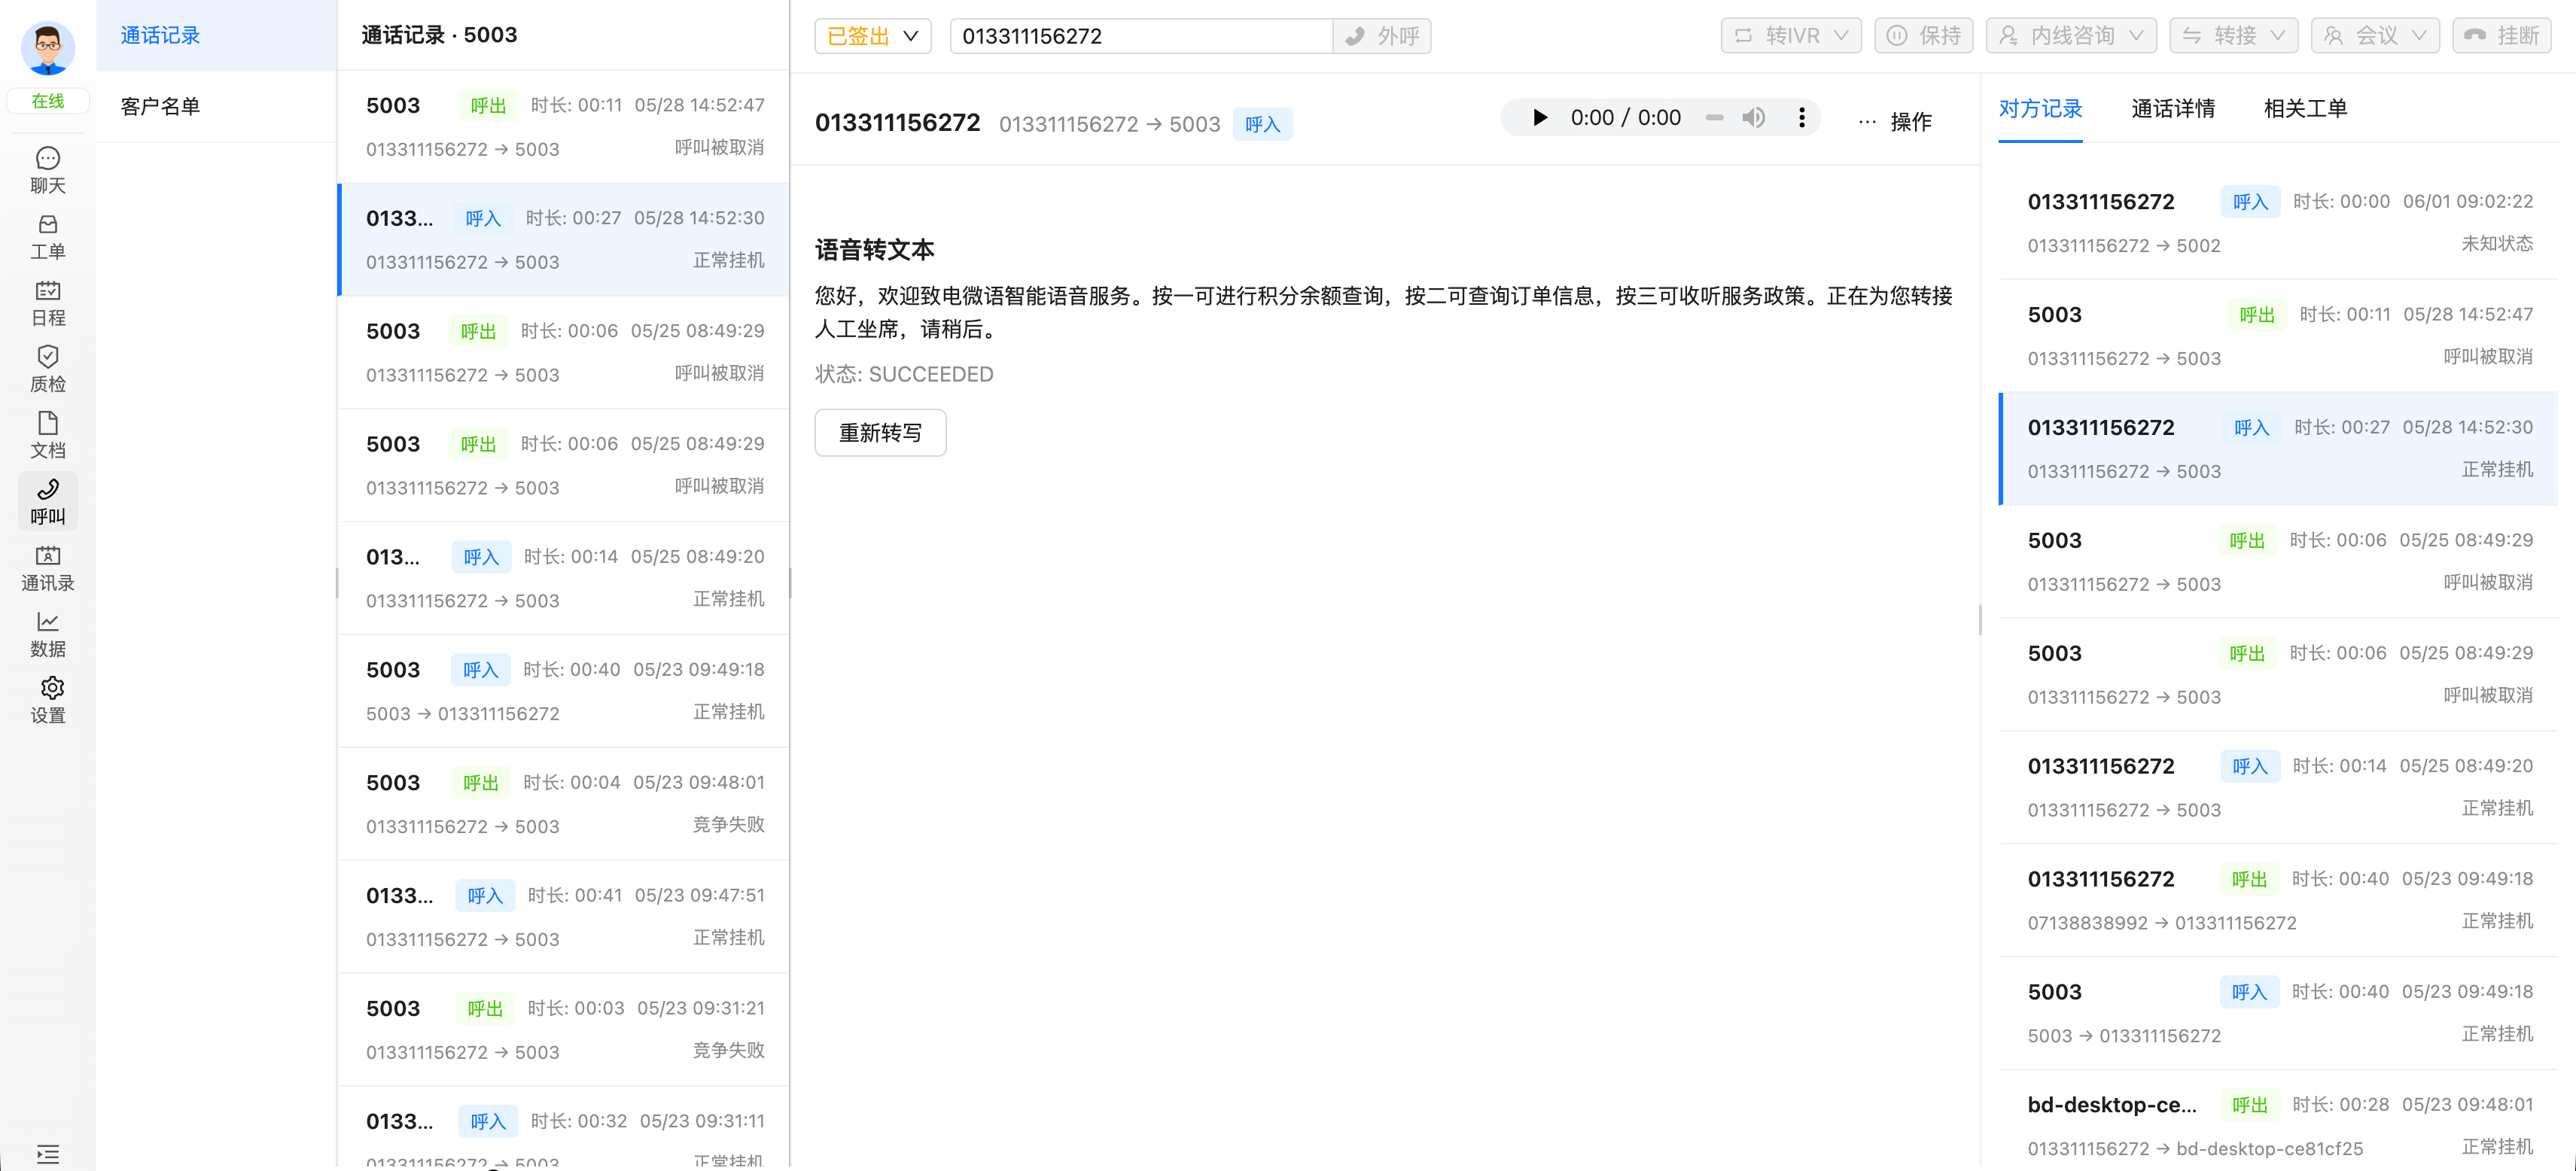Open right panel 05/25 08:49:20 正常挂机 record
The height and width of the screenshot is (1171, 2576).
pos(2278,787)
